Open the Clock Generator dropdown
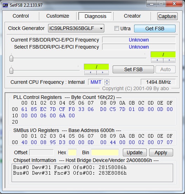The image size is (185, 194). pyautogui.click(x=76, y=28)
